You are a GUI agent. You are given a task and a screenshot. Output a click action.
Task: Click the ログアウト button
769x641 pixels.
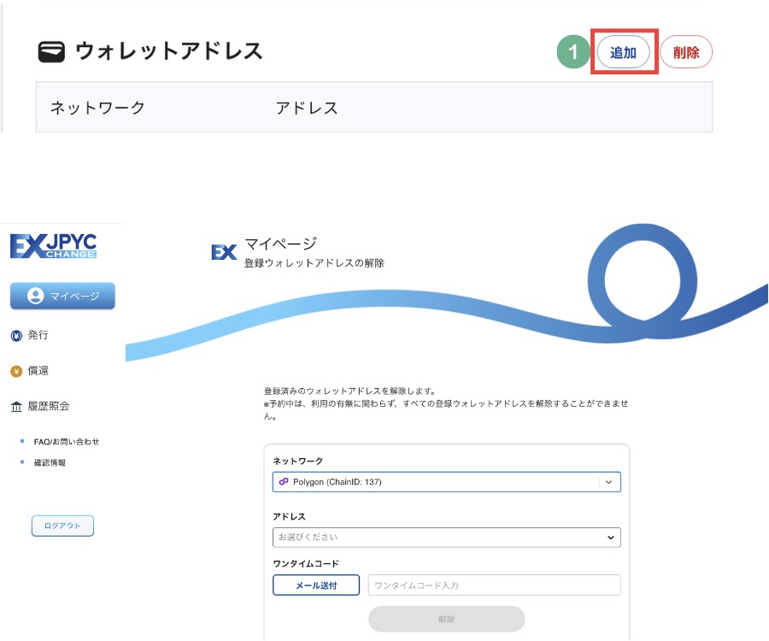(62, 526)
